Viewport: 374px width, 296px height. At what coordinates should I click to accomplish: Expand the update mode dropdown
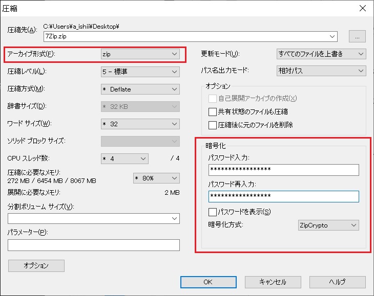click(x=321, y=54)
